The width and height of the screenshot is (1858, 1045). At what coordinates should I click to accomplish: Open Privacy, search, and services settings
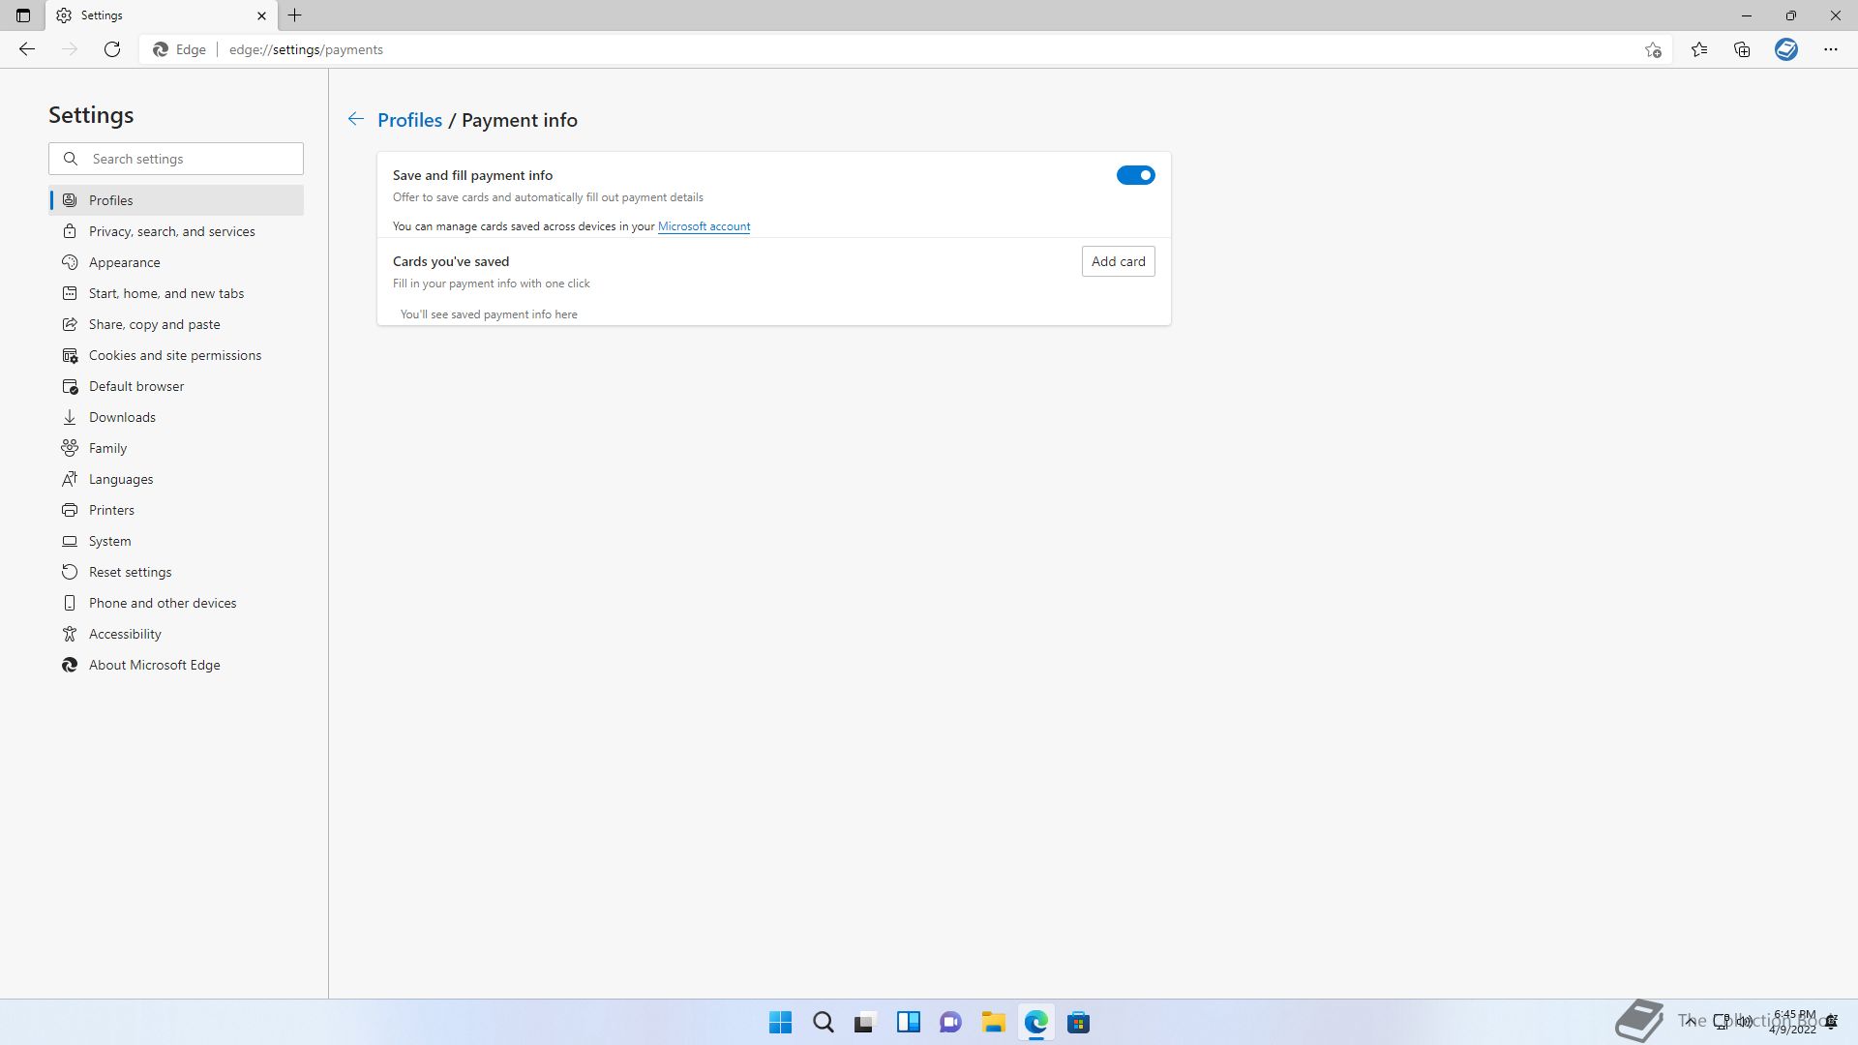[x=176, y=231]
